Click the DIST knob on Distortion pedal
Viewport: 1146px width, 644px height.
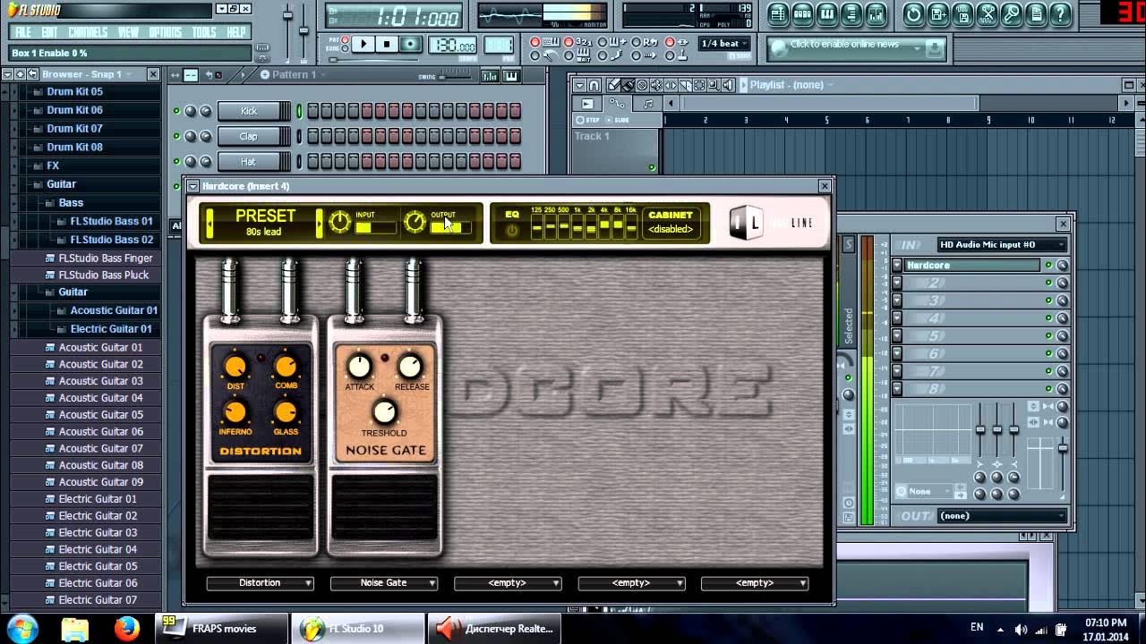[235, 366]
